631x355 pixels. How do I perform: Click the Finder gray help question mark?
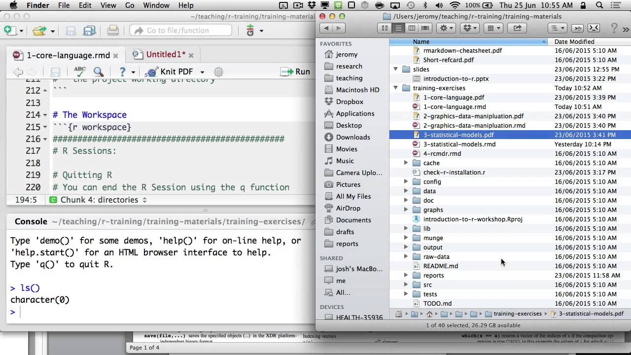pyautogui.click(x=614, y=28)
